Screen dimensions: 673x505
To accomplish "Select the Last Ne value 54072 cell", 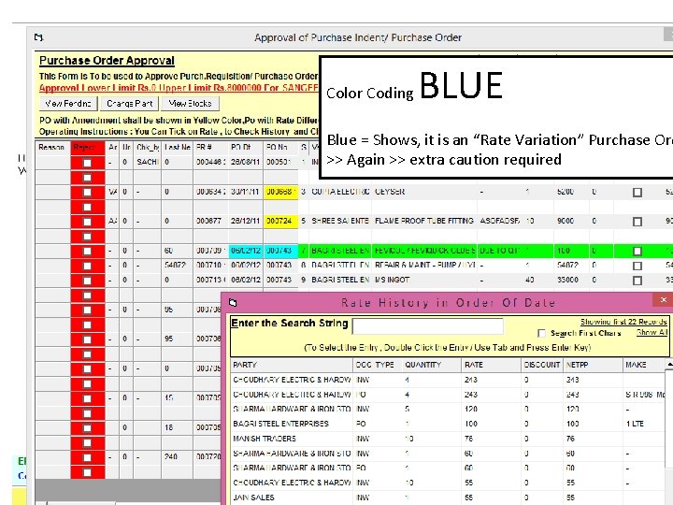I will (177, 266).
